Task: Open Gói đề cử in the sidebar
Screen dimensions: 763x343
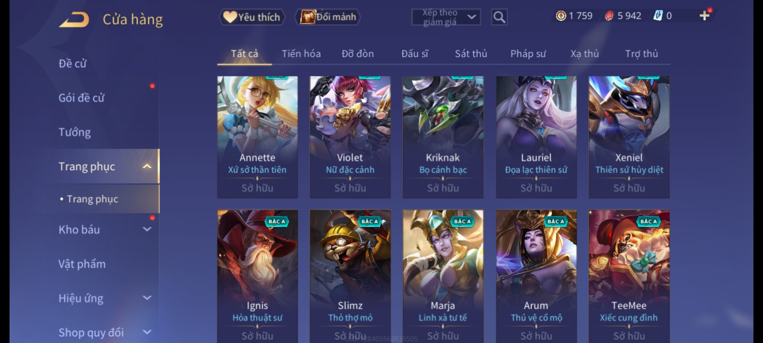Action: [x=81, y=98]
